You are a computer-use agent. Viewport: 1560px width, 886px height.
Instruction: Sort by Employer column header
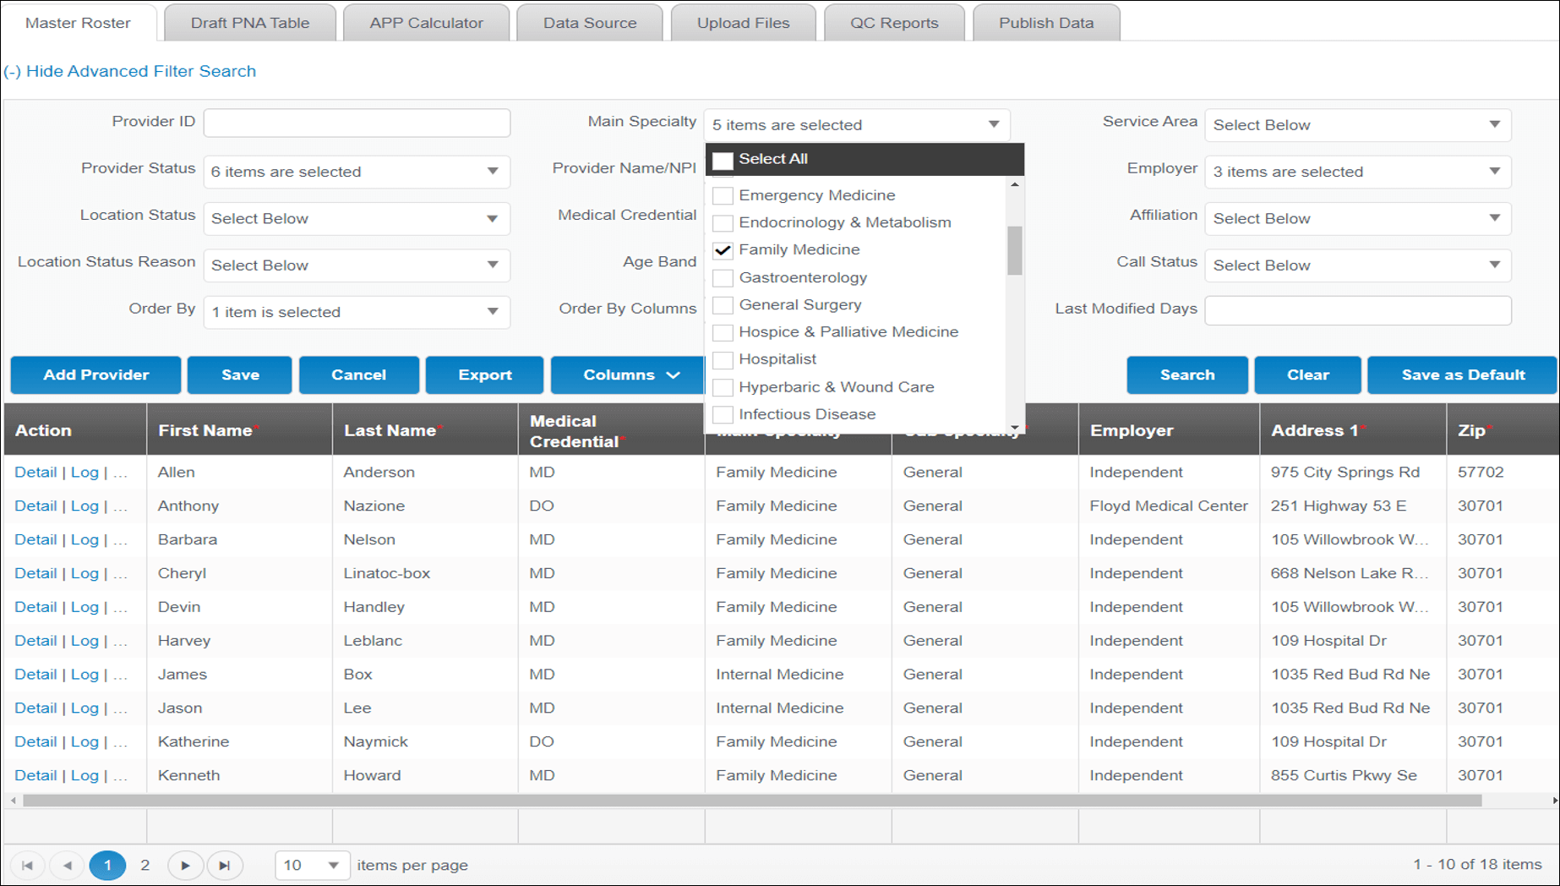pyautogui.click(x=1169, y=430)
